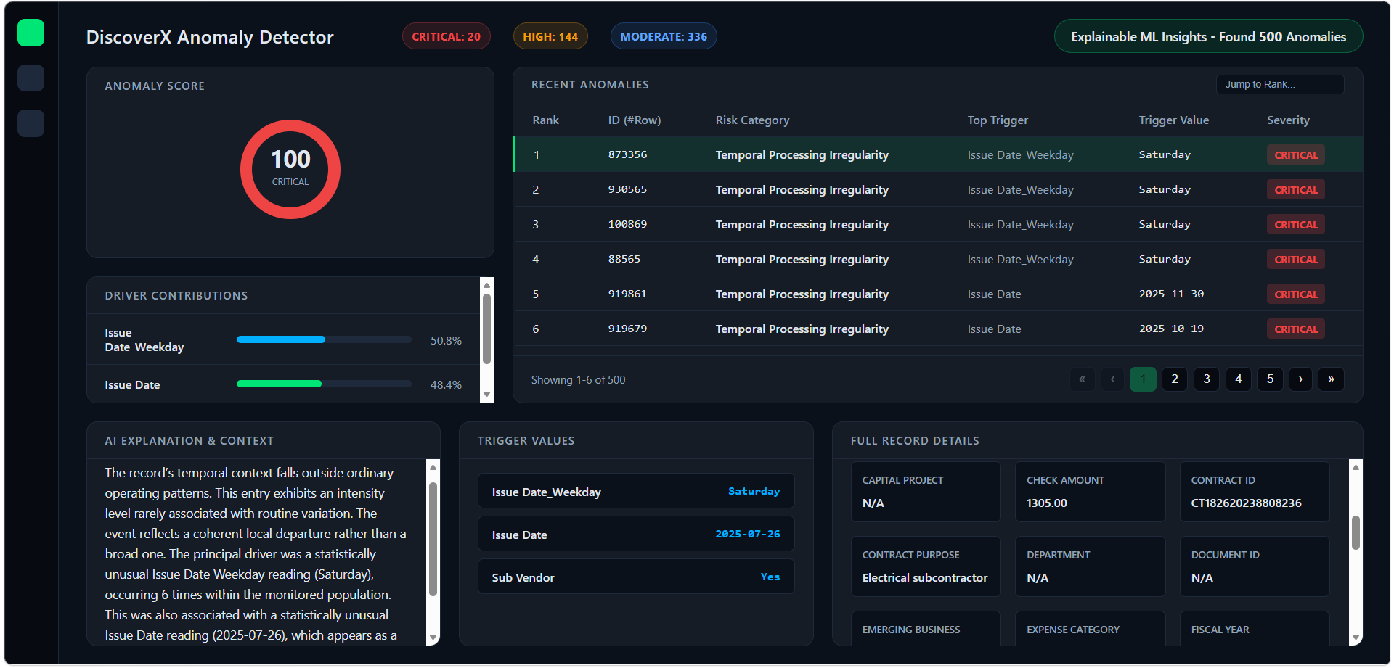Go to first page with « button
1394x668 pixels.
(x=1082, y=379)
